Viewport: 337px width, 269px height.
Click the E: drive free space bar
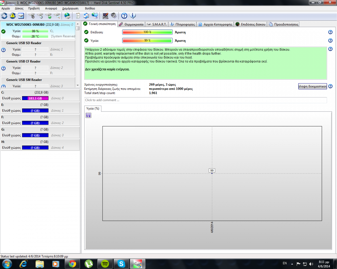click(x=35, y=111)
